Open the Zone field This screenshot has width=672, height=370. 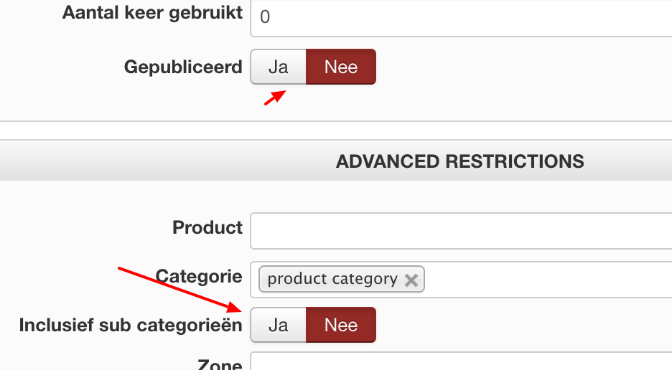click(459, 363)
